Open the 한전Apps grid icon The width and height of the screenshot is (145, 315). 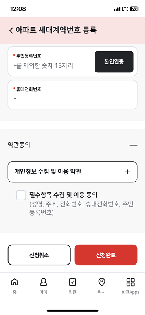click(x=130, y=282)
